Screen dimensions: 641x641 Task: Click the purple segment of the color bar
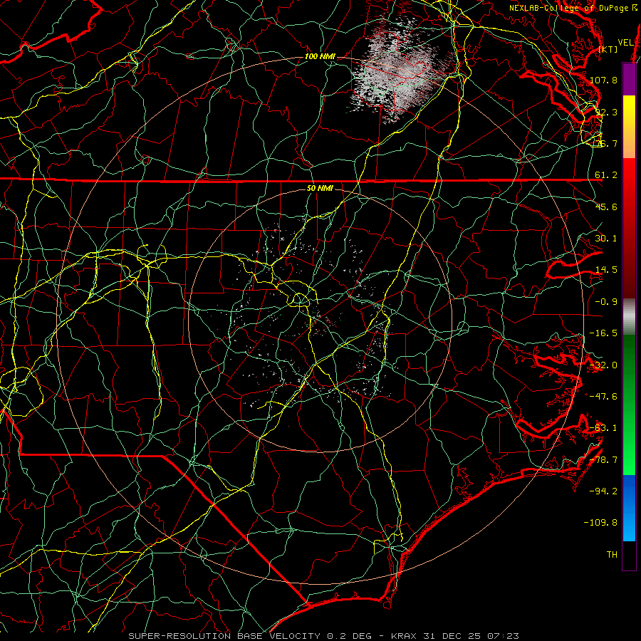pos(629,79)
